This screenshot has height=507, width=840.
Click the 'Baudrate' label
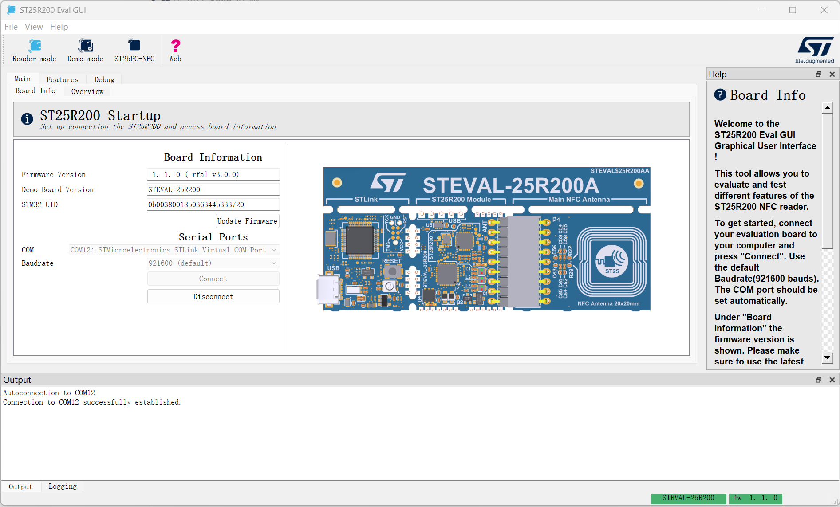(x=37, y=263)
